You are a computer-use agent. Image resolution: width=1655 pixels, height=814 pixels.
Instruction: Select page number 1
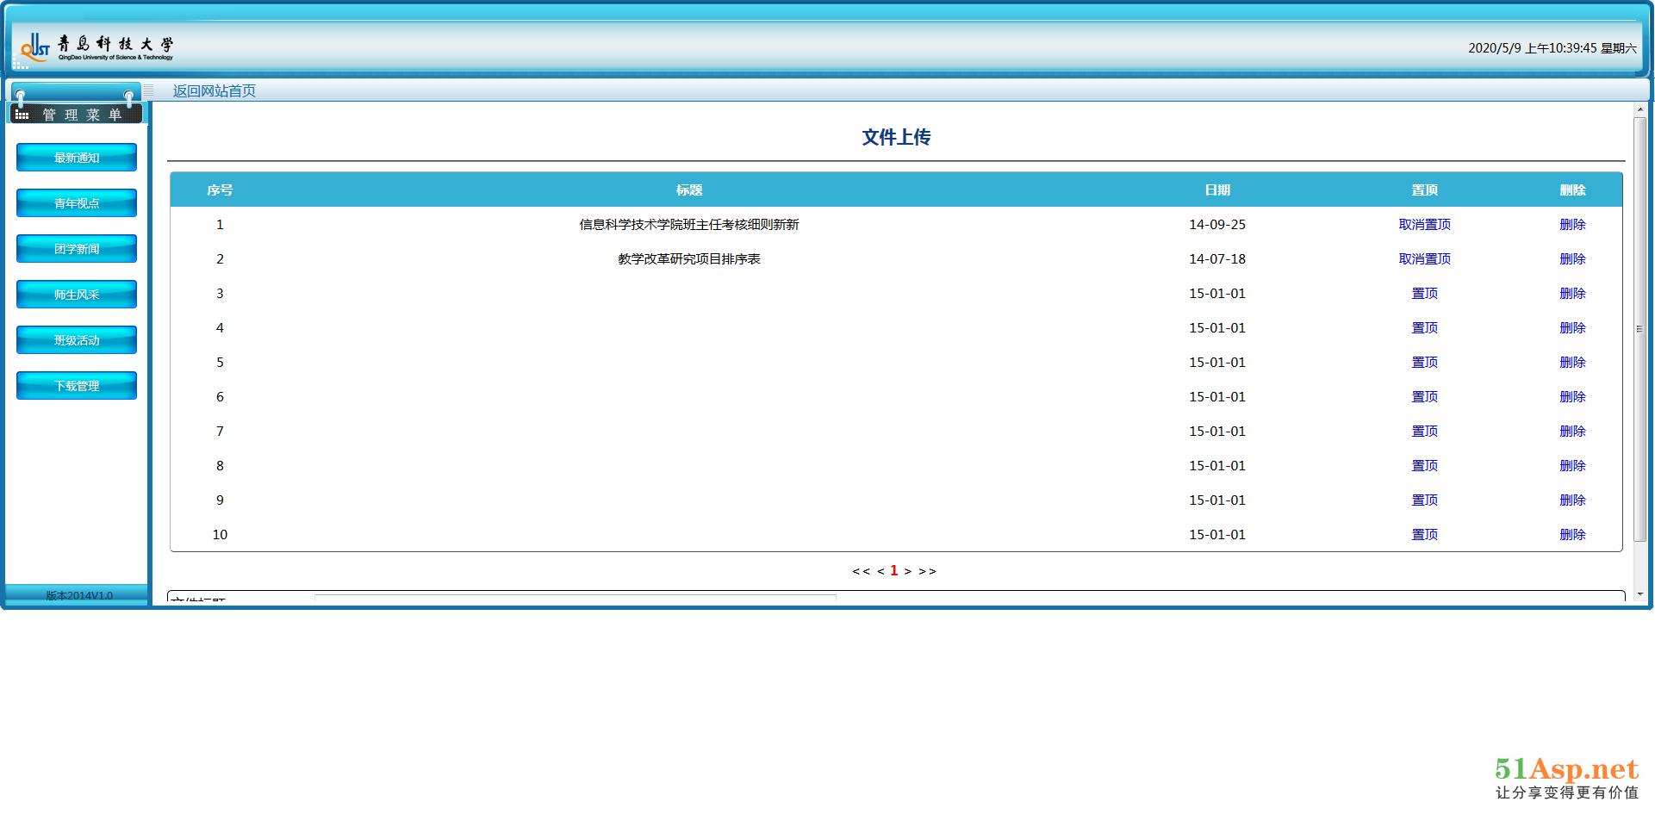coord(894,570)
